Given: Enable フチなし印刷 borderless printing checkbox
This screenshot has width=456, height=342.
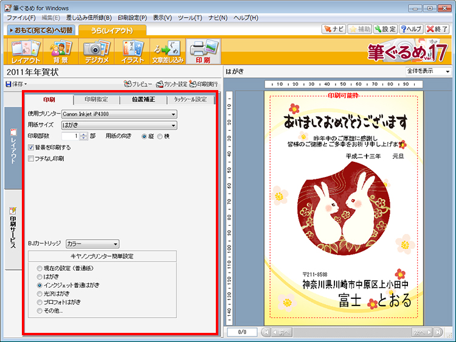Looking at the screenshot, I should [x=31, y=159].
